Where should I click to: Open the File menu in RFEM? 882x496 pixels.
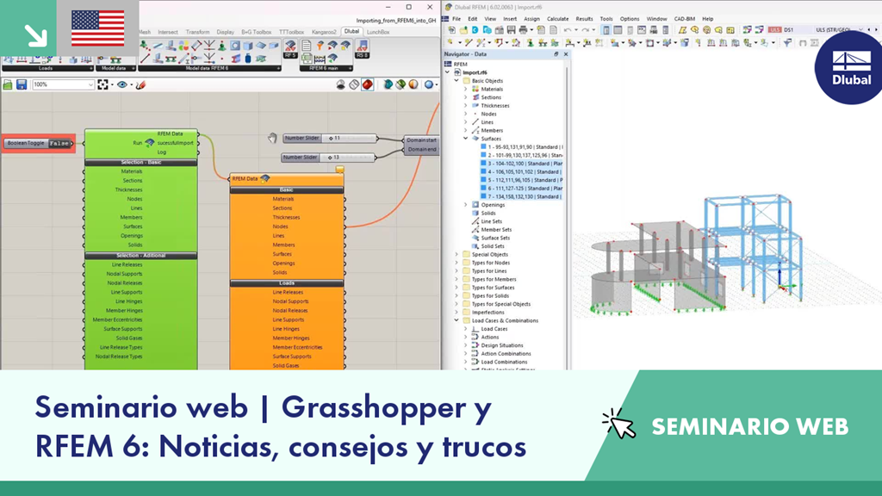pyautogui.click(x=457, y=19)
